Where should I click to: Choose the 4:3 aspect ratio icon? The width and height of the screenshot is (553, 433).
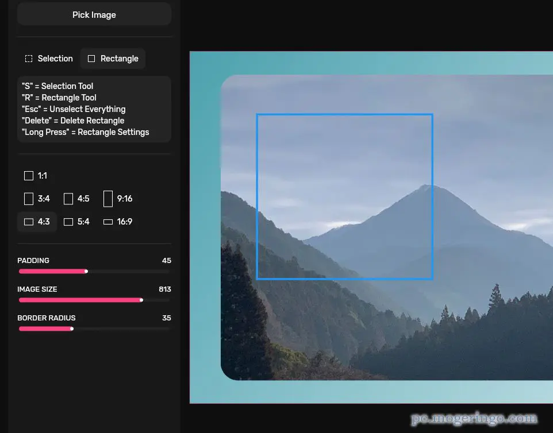tap(29, 222)
